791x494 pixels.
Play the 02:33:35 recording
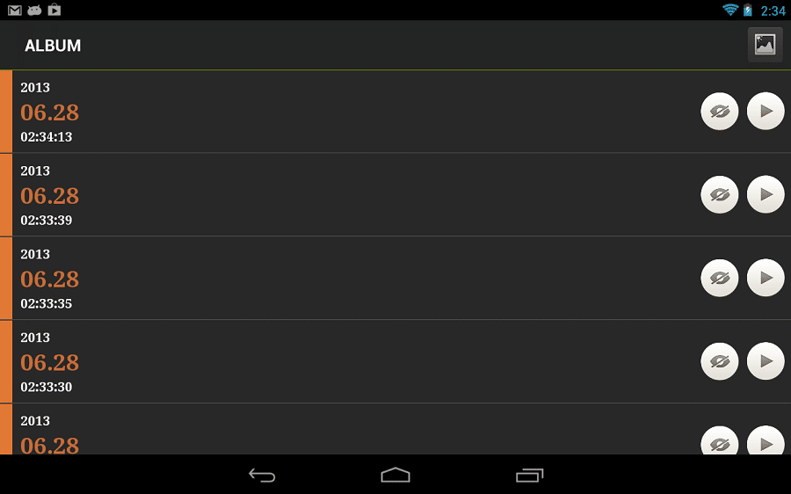click(x=766, y=278)
